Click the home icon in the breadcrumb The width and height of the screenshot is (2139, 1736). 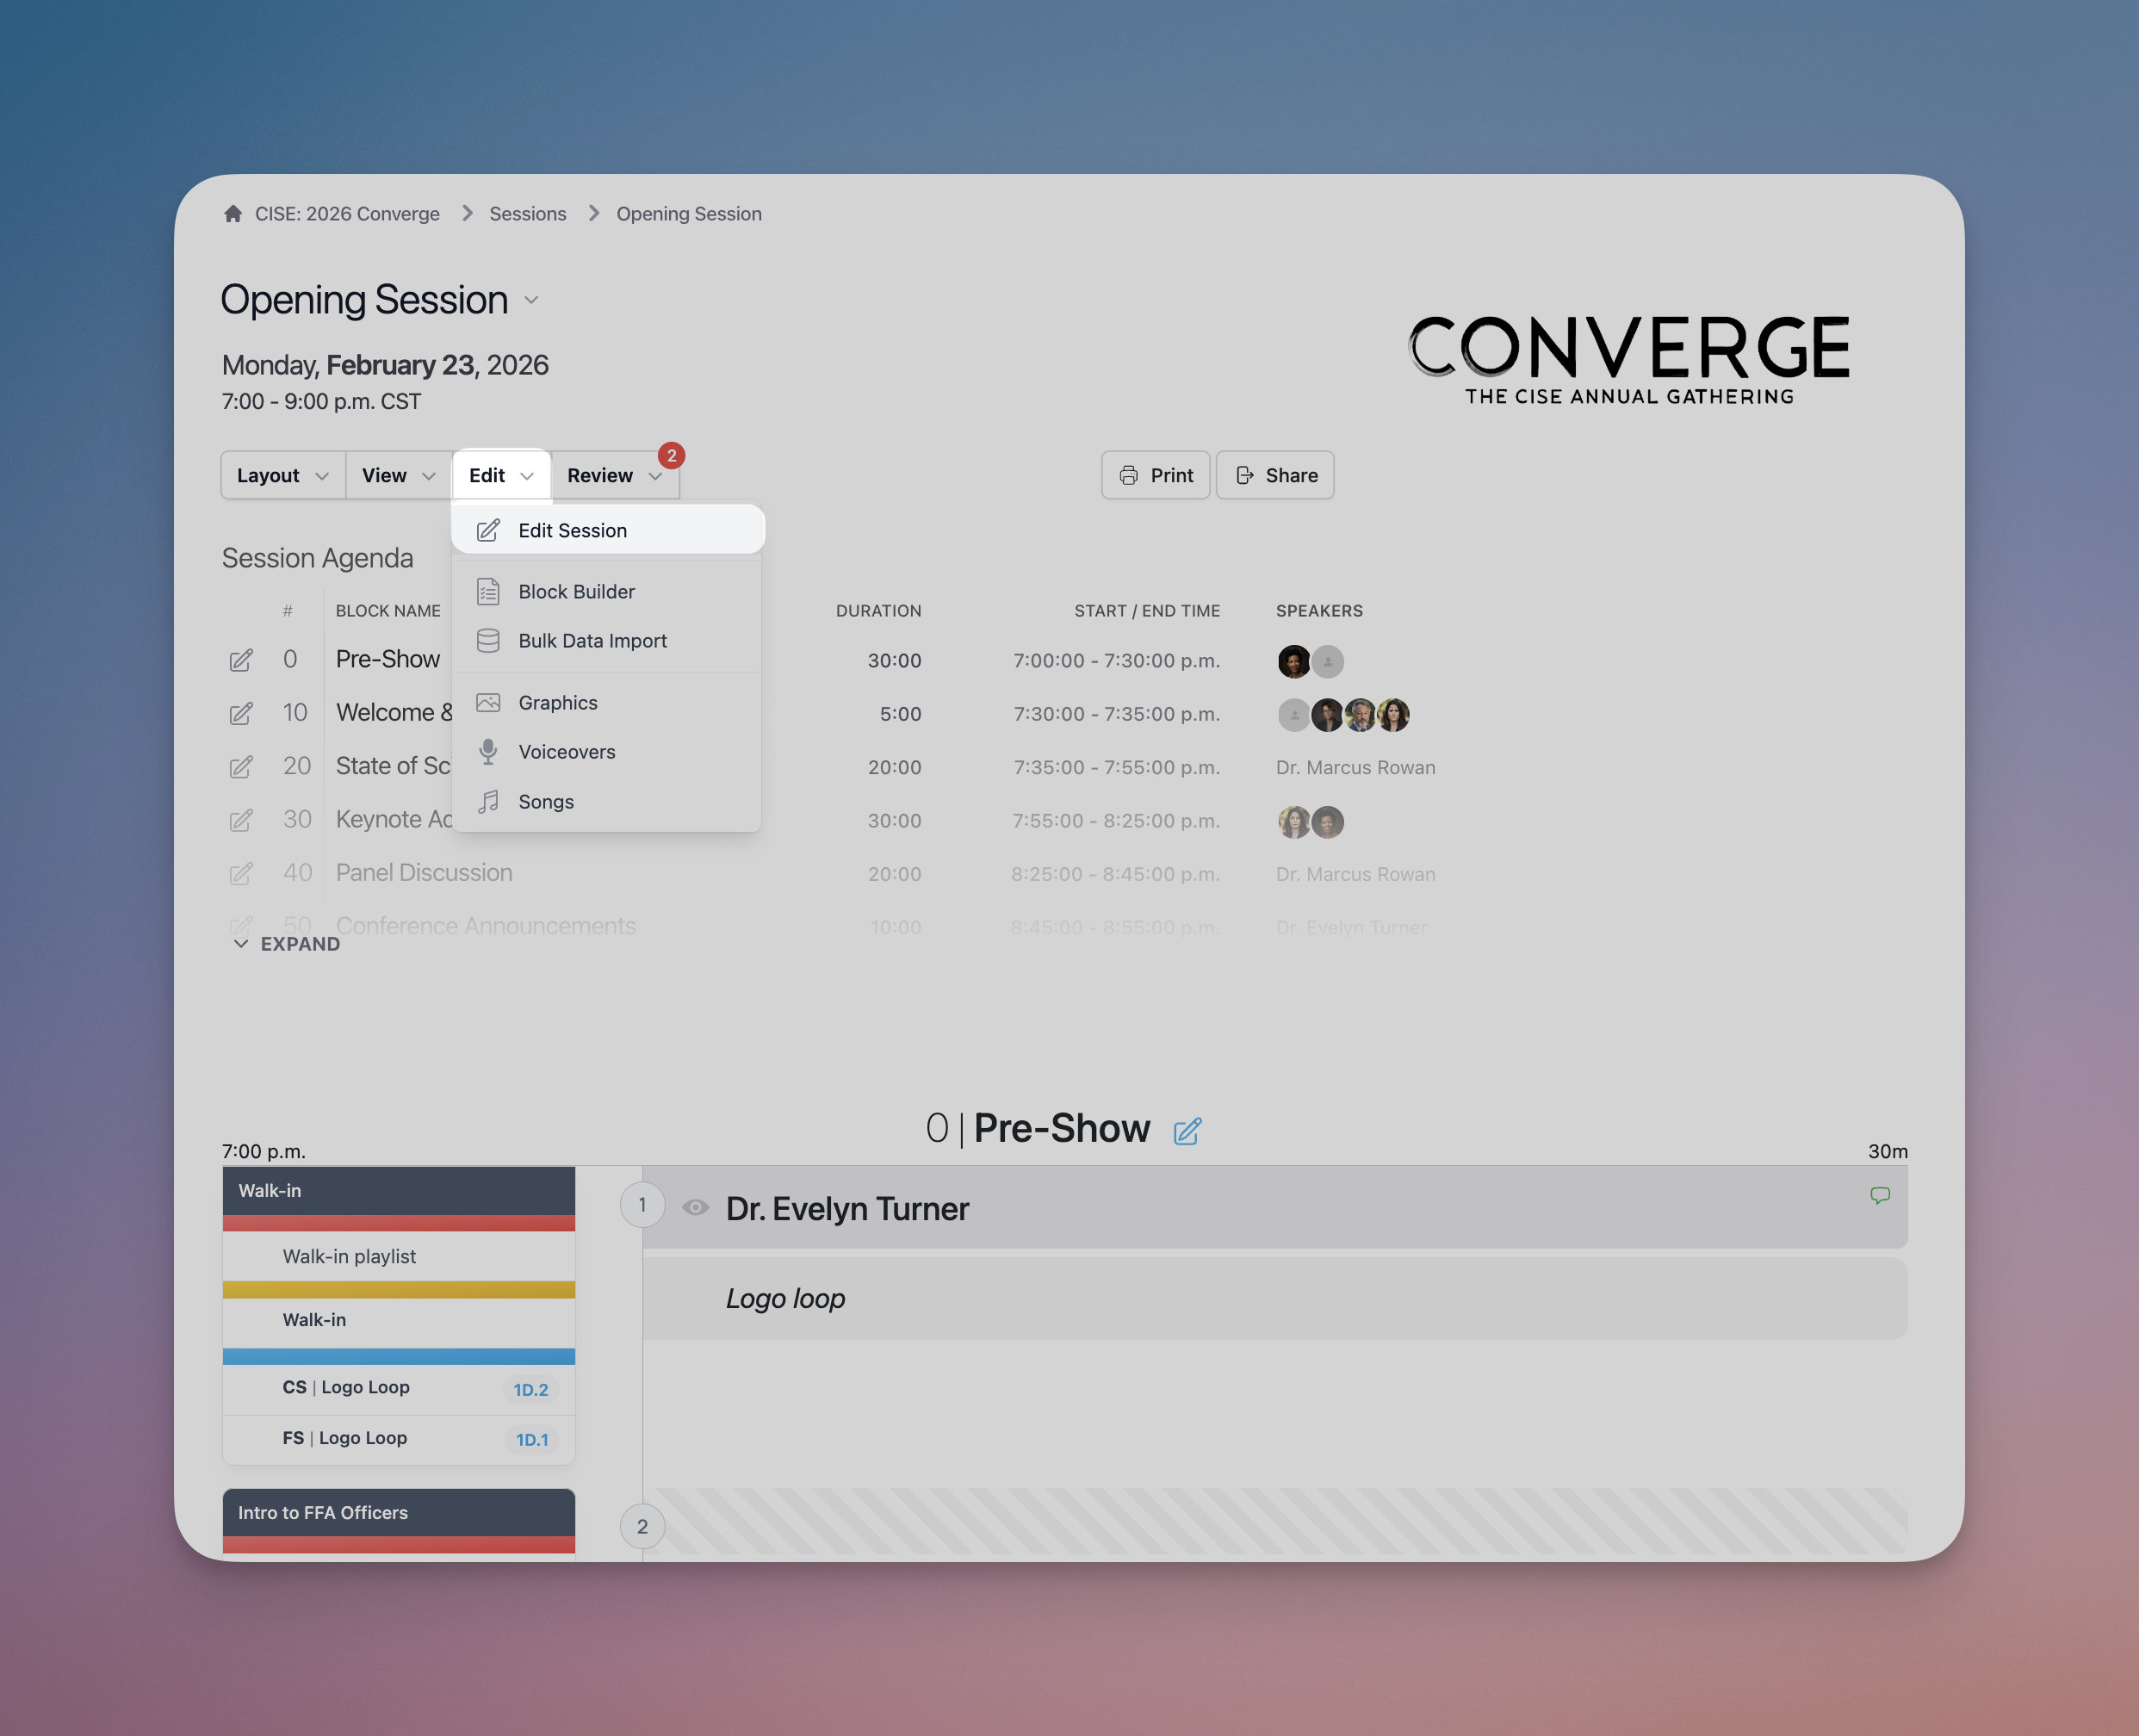pos(233,213)
